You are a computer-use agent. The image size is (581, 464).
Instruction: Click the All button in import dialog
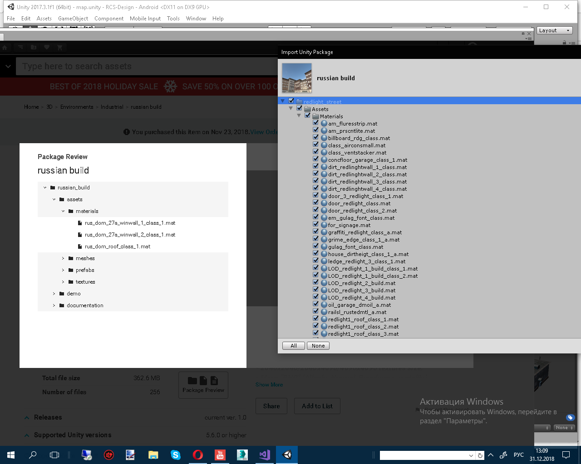click(x=294, y=346)
